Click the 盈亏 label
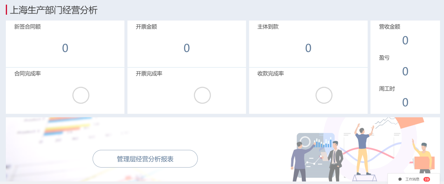Image resolution: width=444 pixels, height=184 pixels. pos(384,58)
